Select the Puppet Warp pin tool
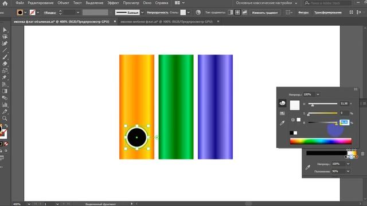This screenshot has height=206, width=367. point(5,77)
